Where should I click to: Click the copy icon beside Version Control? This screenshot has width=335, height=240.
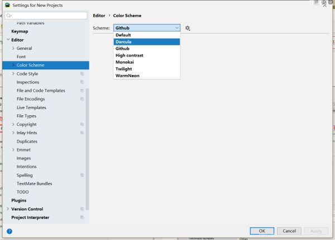82,209
